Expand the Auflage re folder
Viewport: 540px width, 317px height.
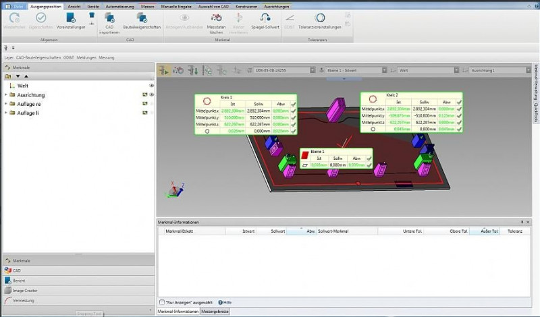(x=5, y=104)
